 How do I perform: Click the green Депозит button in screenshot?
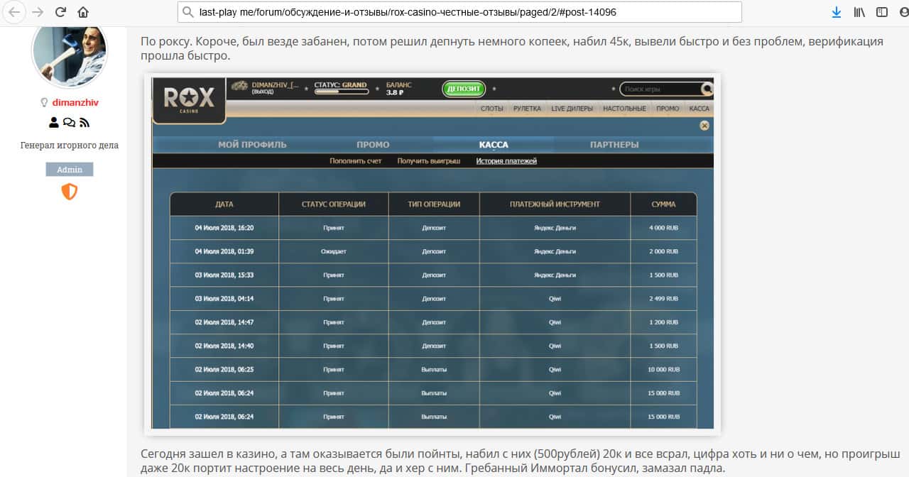(463, 89)
